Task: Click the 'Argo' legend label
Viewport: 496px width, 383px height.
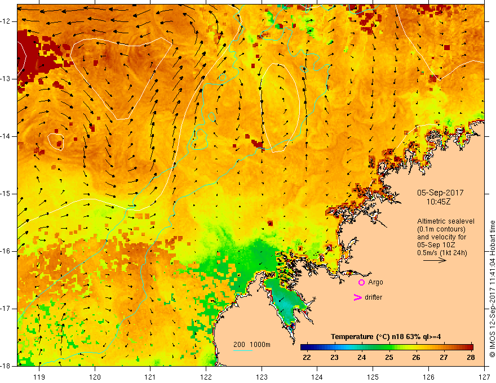Action: click(x=375, y=282)
